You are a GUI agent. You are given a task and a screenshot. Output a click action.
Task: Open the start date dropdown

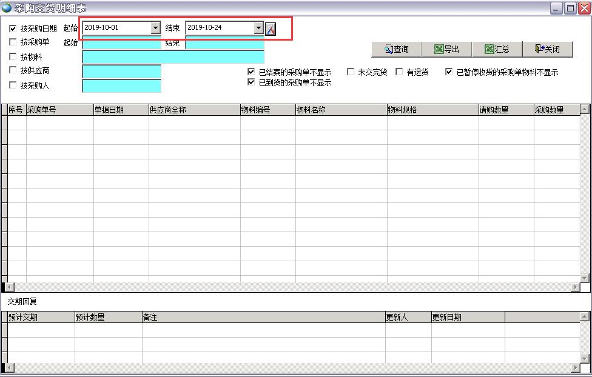[x=155, y=28]
